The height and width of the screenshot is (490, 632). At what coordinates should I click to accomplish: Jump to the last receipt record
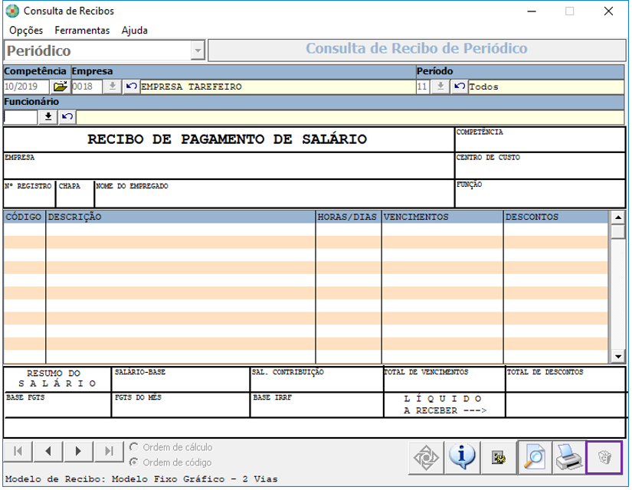tap(109, 451)
